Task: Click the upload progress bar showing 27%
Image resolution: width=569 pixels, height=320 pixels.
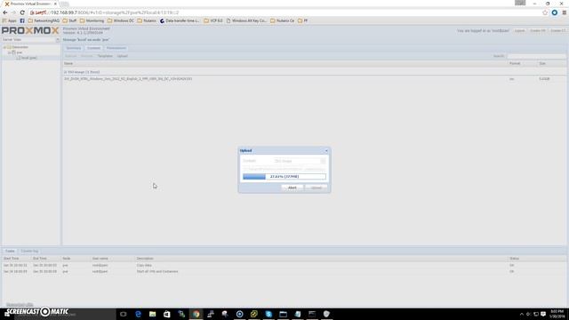Action: [284, 176]
